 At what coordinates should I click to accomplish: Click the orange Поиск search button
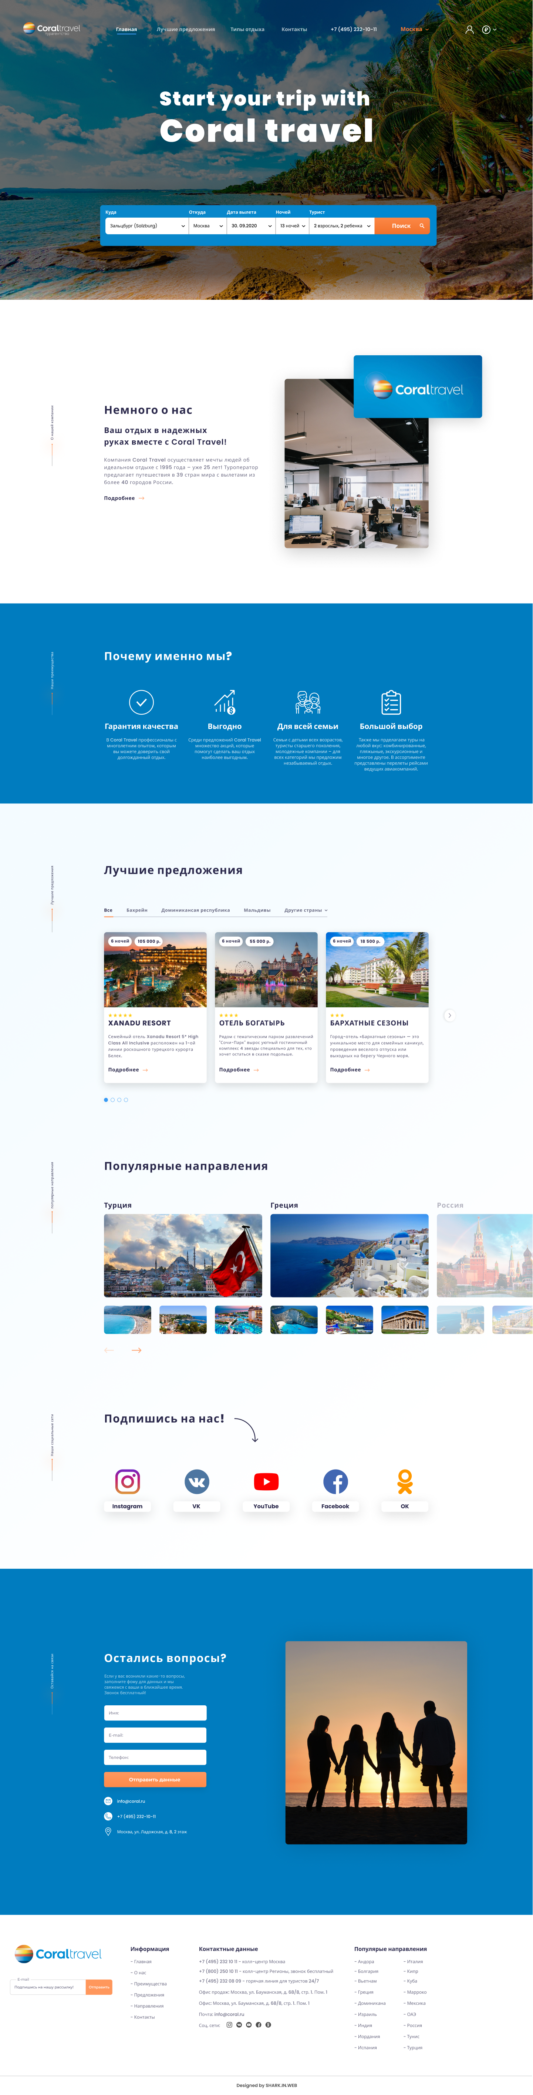point(402,226)
